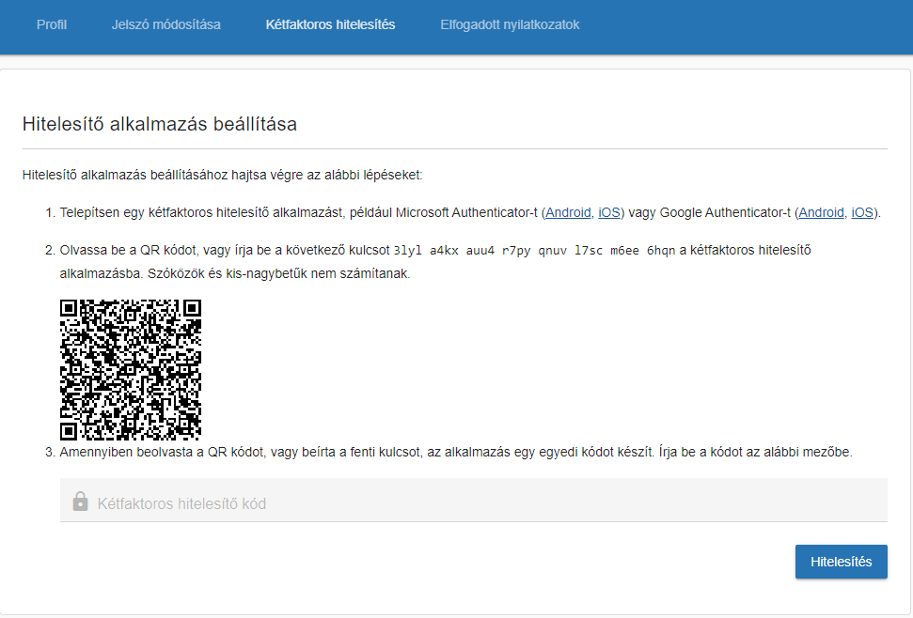Open the Android link for Google Authenticator
Screen dimensions: 913x618
821,212
